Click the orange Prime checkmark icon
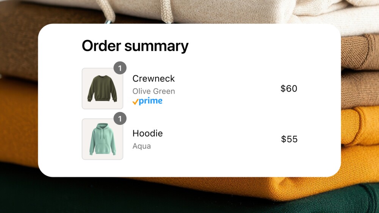Viewport: 379px width, 213px height. 135,102
